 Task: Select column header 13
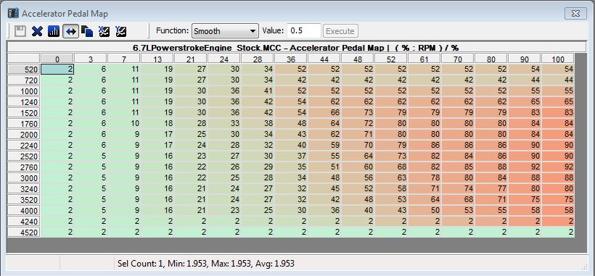157,59
